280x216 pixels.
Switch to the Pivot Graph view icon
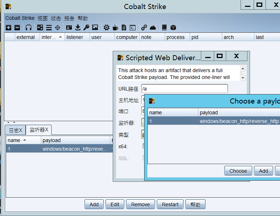pyautogui.click(x=40, y=27)
